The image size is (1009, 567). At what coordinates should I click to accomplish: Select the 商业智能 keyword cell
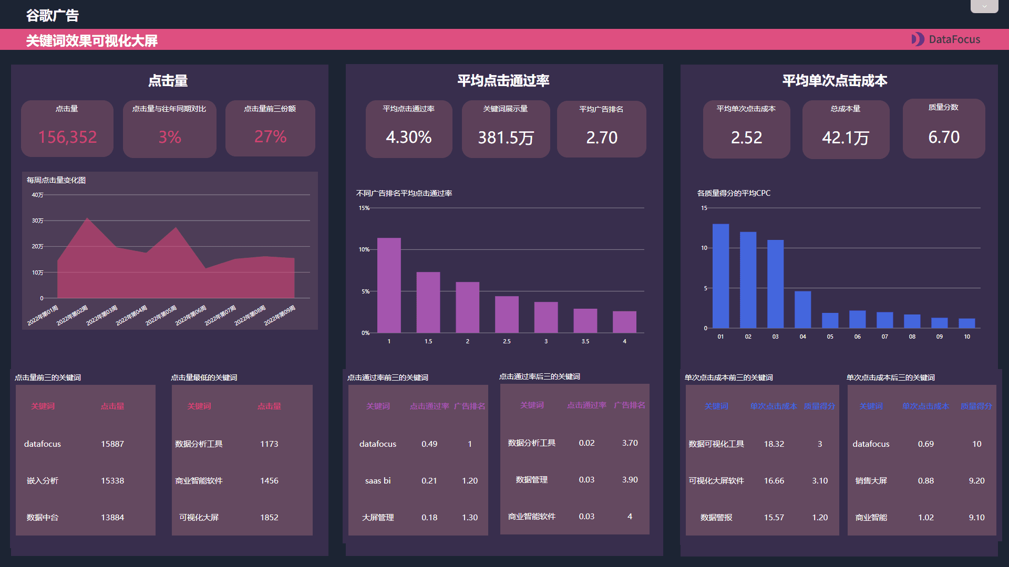(871, 518)
